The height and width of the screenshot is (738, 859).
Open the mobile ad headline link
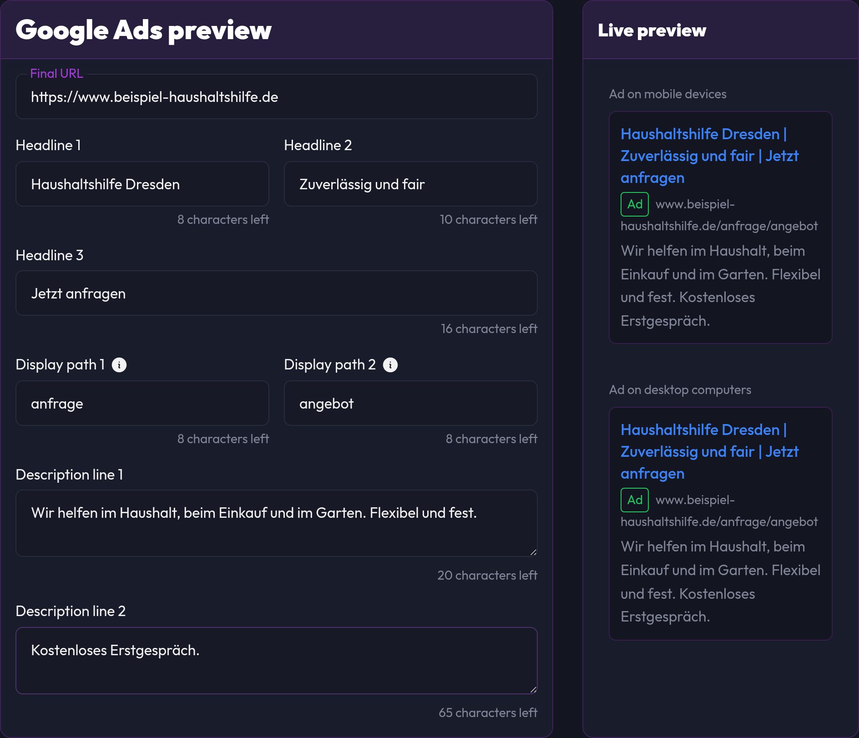(710, 156)
